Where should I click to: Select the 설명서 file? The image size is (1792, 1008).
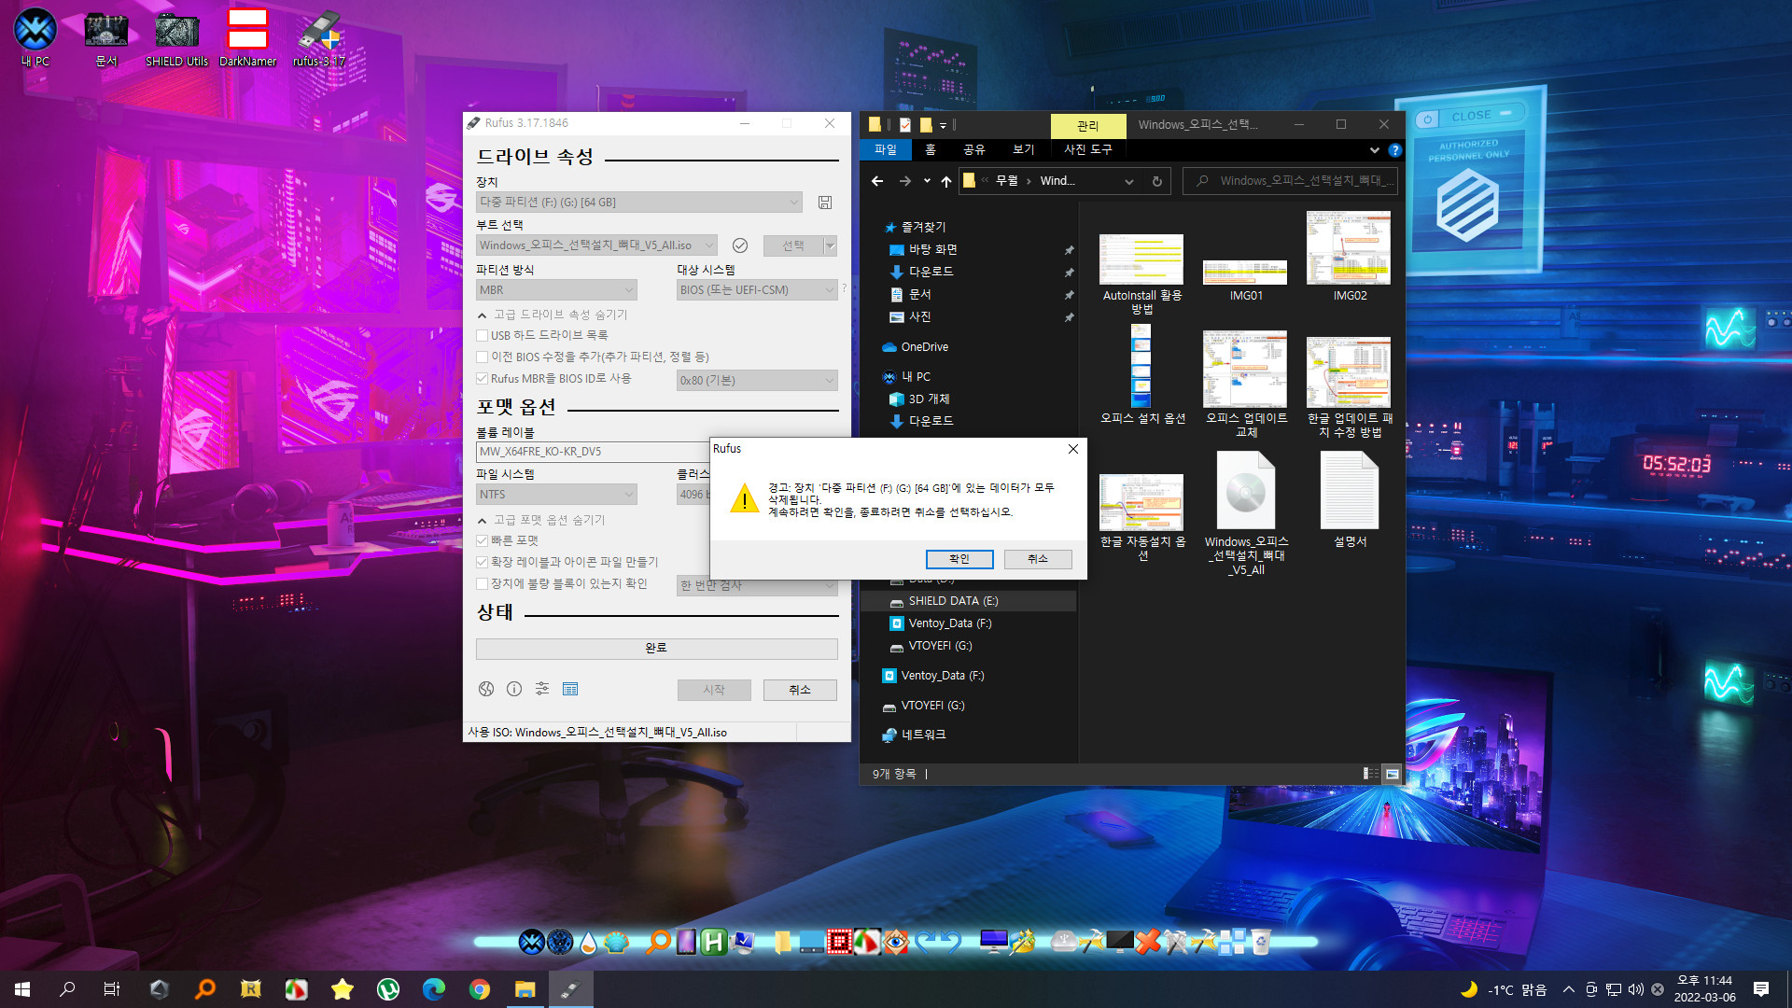tap(1350, 499)
